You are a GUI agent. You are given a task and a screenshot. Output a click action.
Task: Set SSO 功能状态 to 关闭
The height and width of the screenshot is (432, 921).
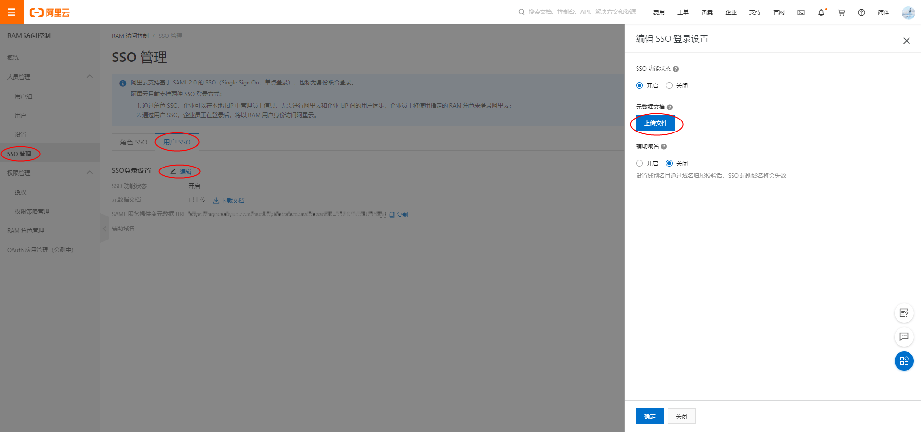(669, 86)
